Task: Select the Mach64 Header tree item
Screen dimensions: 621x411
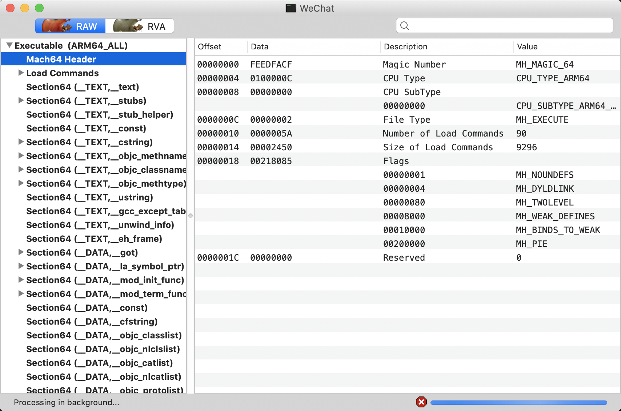Action: pos(61,59)
